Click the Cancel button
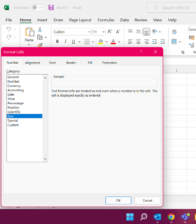The width and height of the screenshot is (196, 224). pyautogui.click(x=147, y=200)
